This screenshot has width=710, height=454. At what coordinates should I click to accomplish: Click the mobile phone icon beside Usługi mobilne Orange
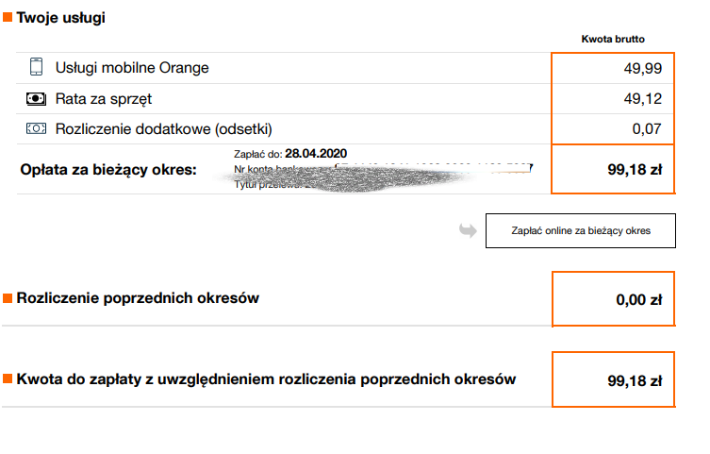click(x=36, y=67)
